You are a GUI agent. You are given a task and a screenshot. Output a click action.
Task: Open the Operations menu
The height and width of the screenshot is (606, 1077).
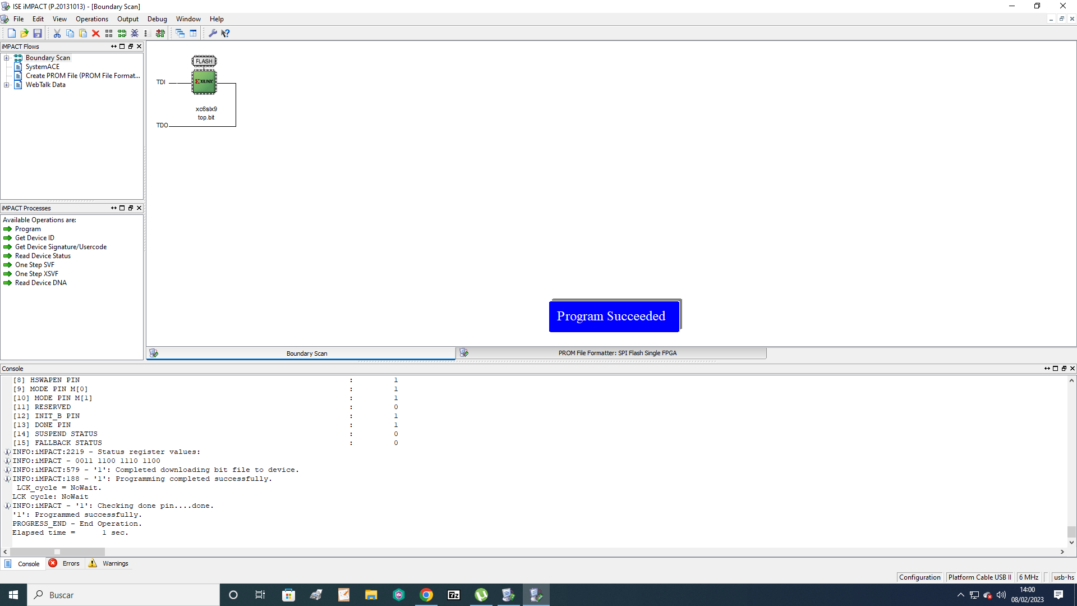click(x=92, y=19)
